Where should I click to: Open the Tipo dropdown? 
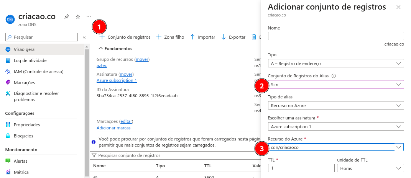(336, 63)
